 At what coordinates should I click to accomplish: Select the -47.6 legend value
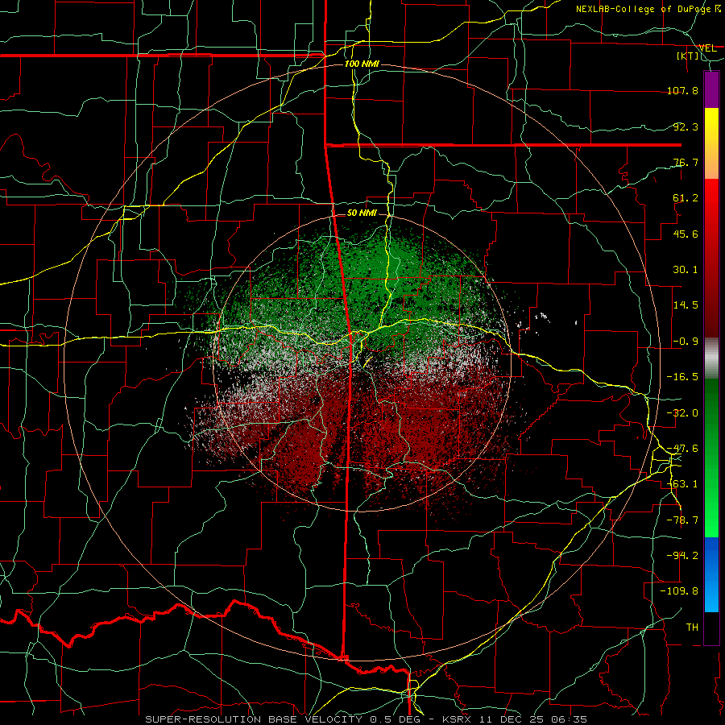coord(682,449)
